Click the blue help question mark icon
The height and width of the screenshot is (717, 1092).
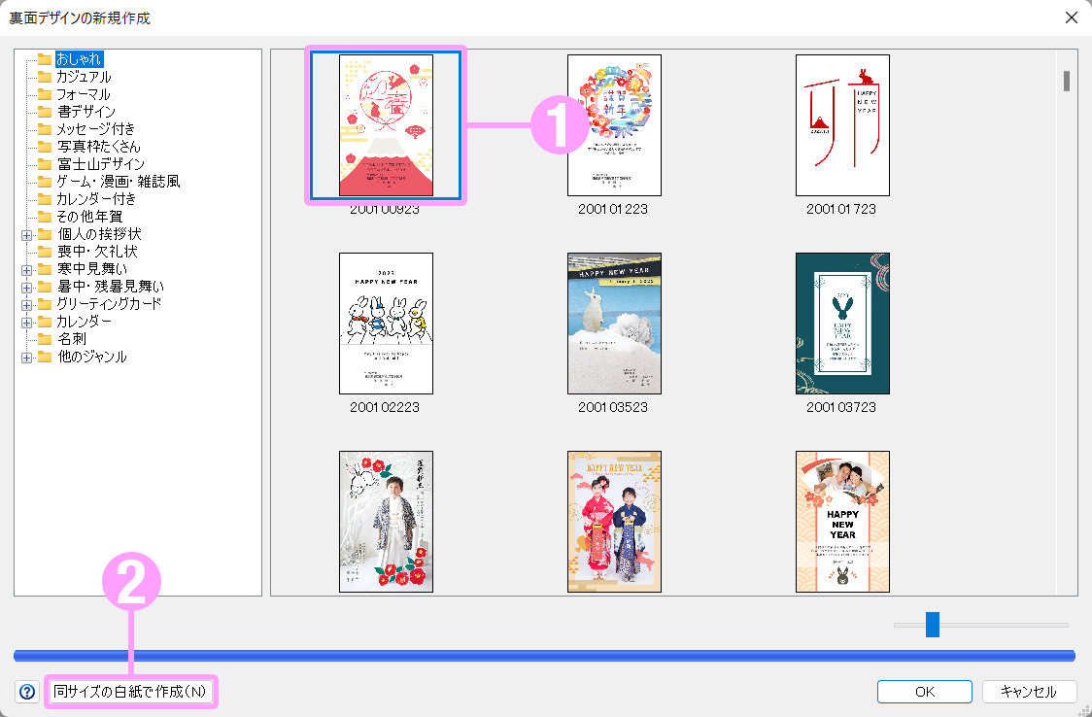coord(27,692)
